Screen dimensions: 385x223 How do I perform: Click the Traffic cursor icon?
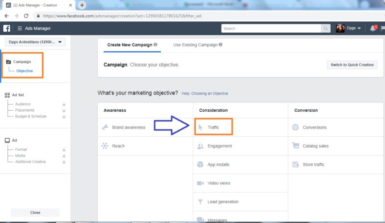tap(200, 127)
